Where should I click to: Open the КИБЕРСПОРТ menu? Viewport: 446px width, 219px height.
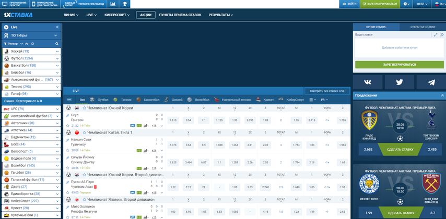117,15
